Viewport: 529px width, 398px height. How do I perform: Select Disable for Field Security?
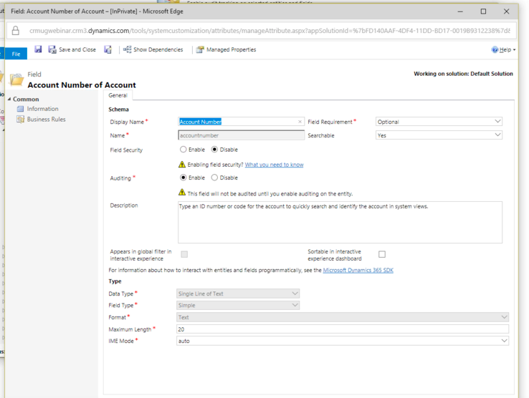click(x=214, y=150)
